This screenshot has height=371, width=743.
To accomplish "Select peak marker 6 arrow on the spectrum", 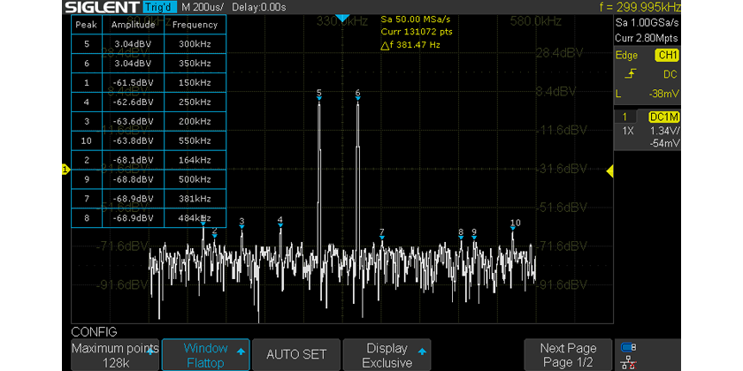I will pyautogui.click(x=358, y=99).
